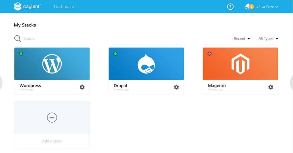The height and width of the screenshot is (153, 293).
Task: Click the Caylent logo
Action: coord(27,6)
